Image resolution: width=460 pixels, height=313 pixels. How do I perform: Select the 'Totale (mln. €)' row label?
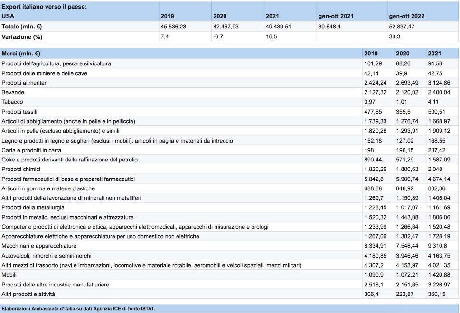click(22, 27)
